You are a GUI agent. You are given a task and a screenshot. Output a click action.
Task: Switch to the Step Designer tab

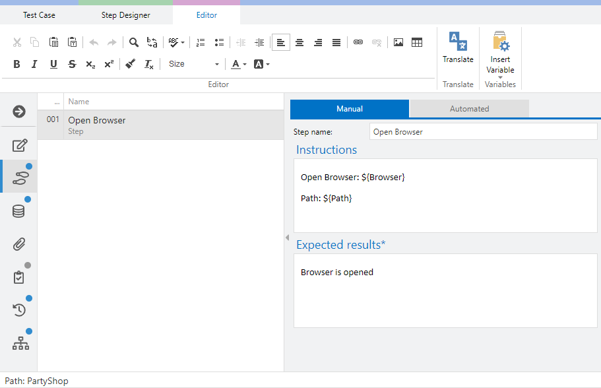coord(125,15)
